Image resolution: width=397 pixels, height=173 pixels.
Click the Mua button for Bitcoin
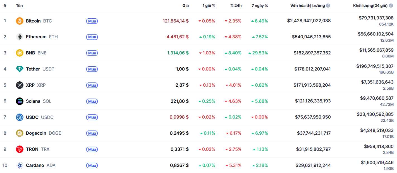(92, 21)
